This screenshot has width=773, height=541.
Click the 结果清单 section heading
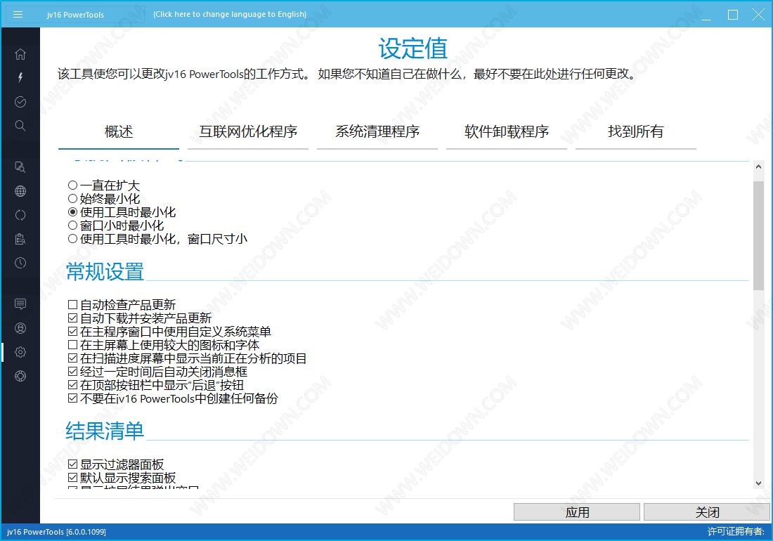click(x=105, y=431)
